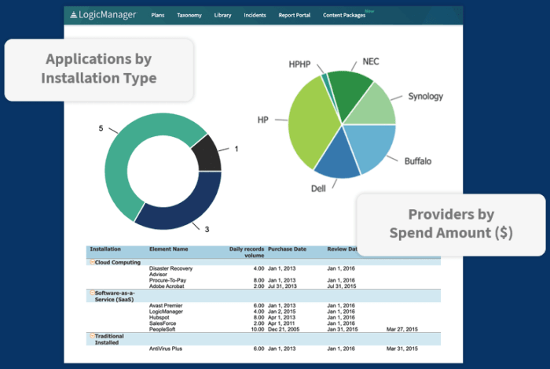Click the HPHP pie label
The height and width of the screenshot is (369, 550).
point(299,65)
